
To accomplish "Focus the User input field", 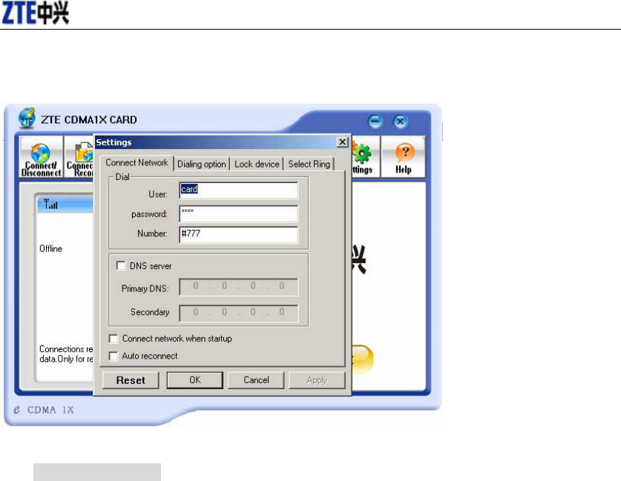I will (238, 190).
